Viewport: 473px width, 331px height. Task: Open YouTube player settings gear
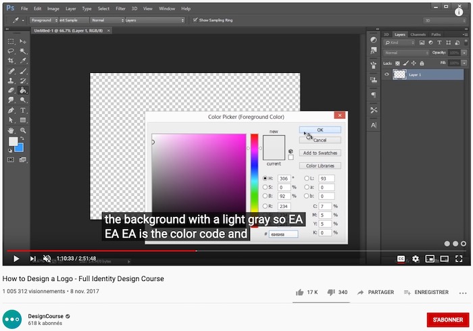pos(416,259)
